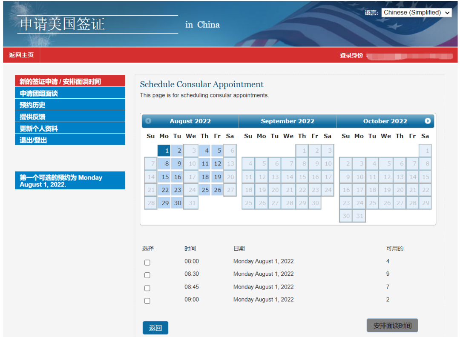This screenshot has width=460, height=337.
Task: Choose August 18 appointment date
Action: point(204,177)
